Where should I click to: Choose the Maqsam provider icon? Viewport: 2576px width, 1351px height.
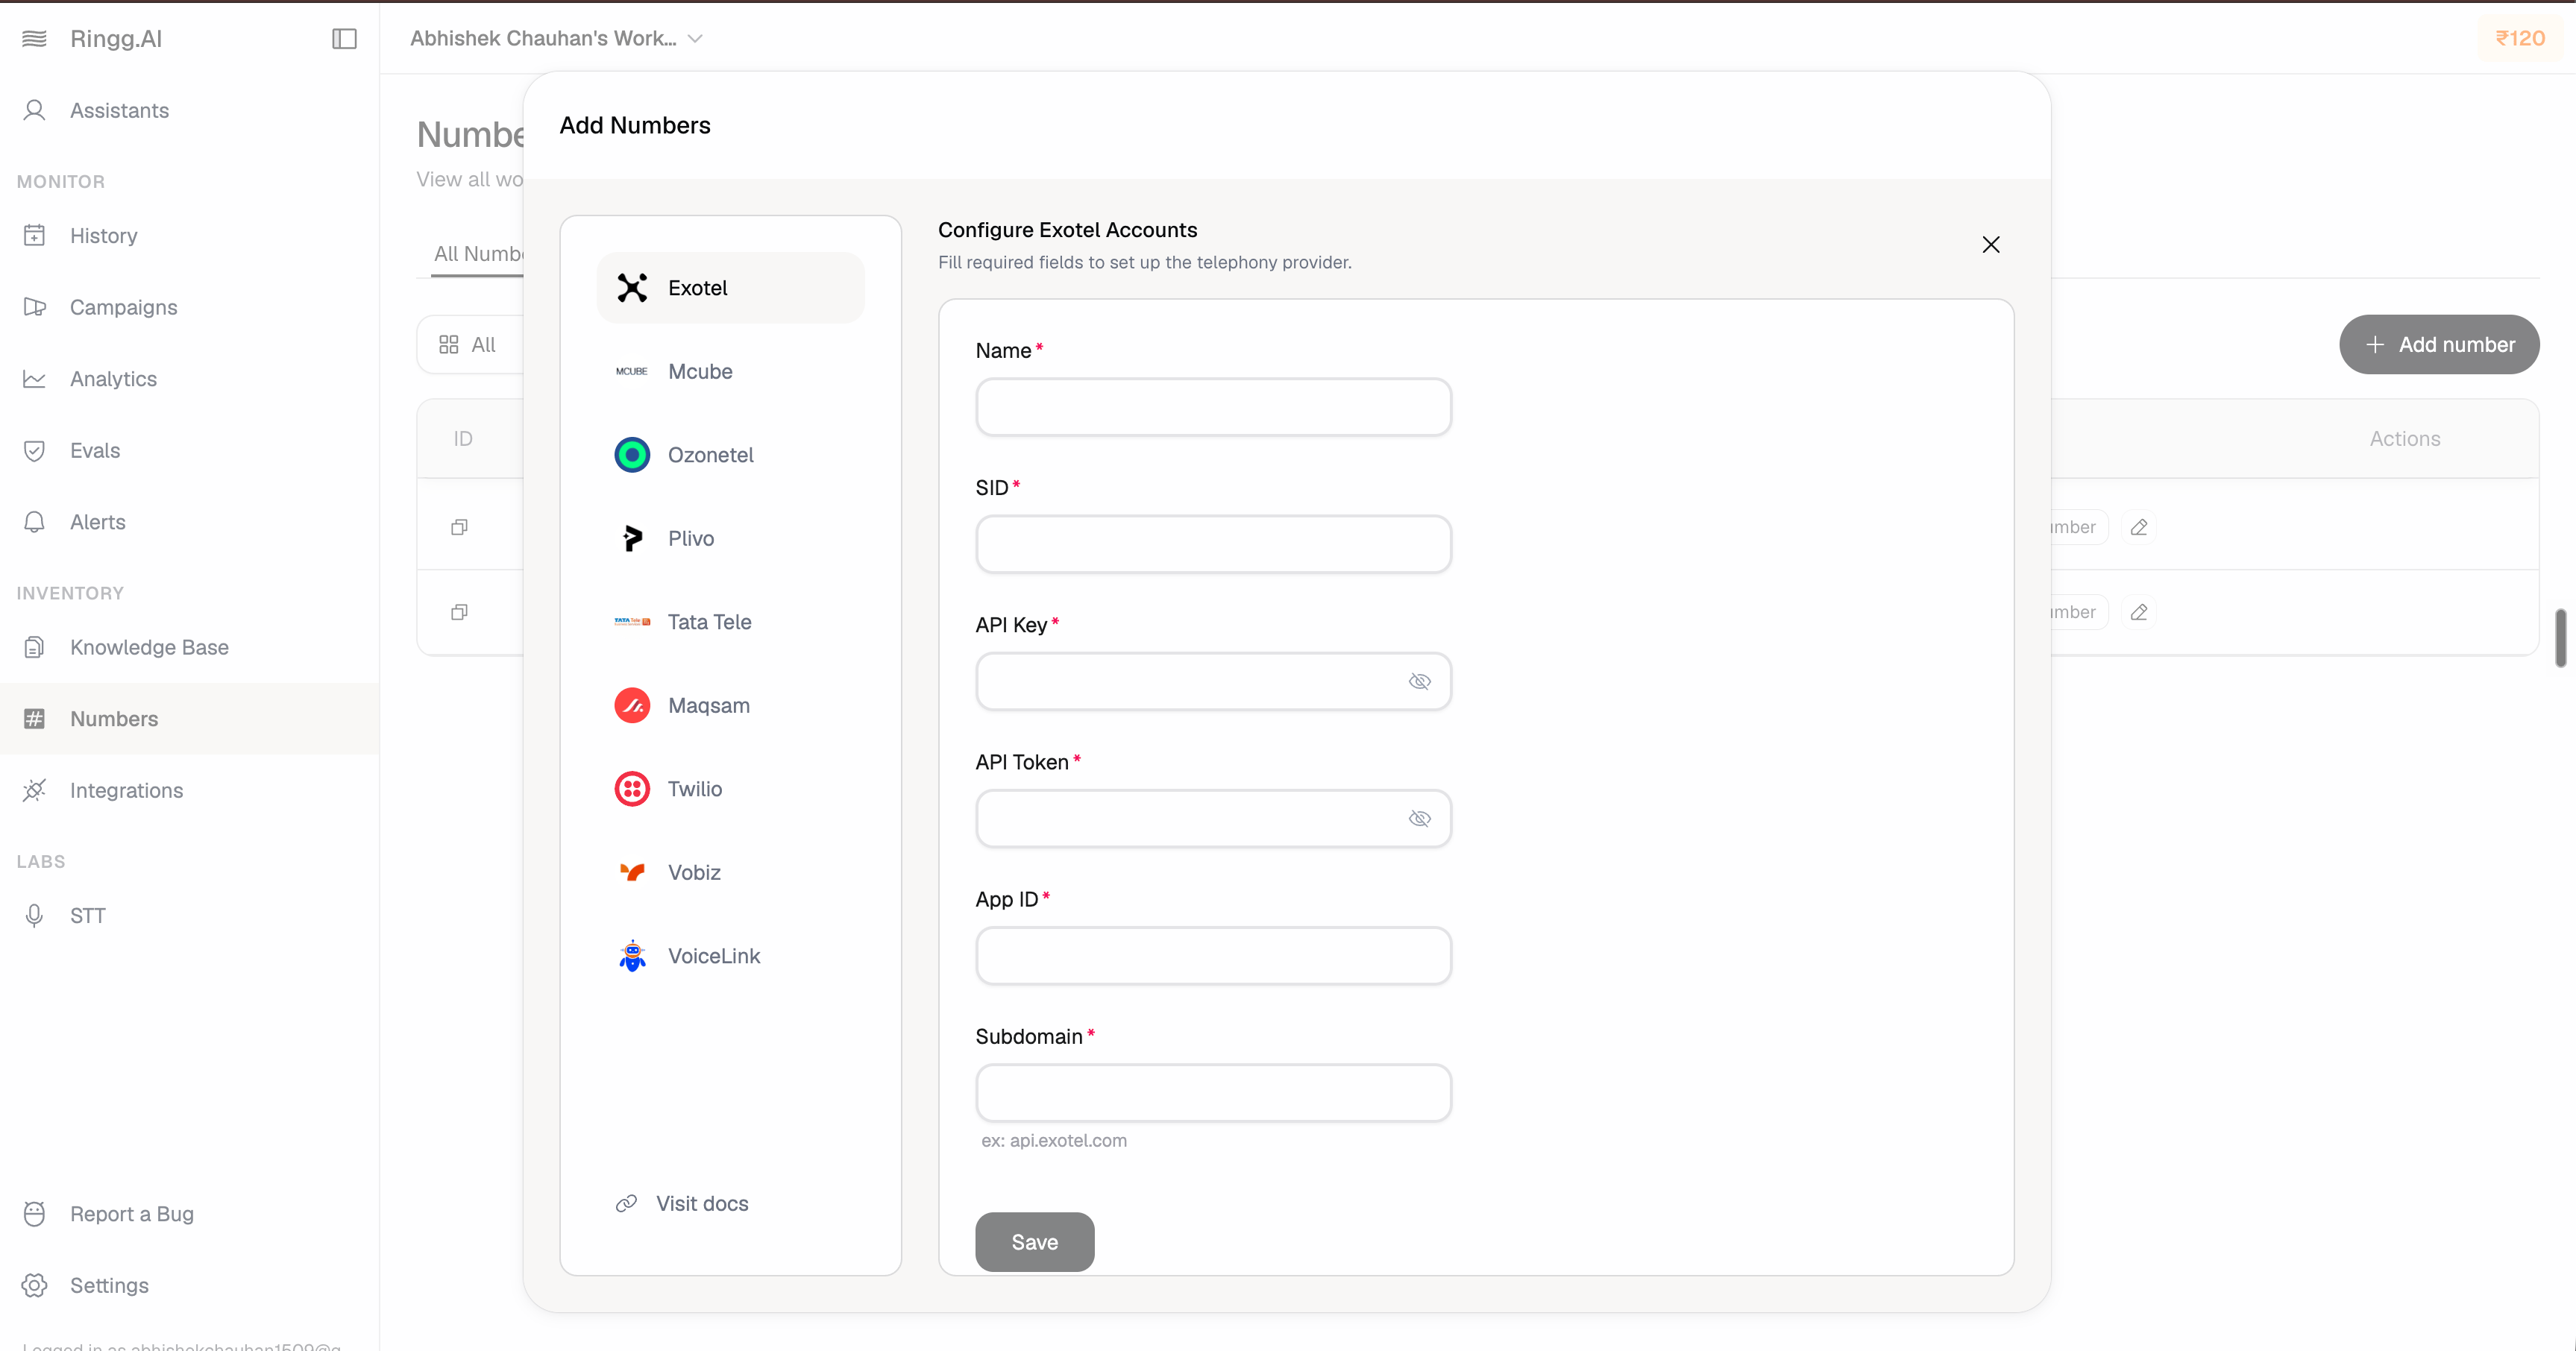(x=631, y=705)
